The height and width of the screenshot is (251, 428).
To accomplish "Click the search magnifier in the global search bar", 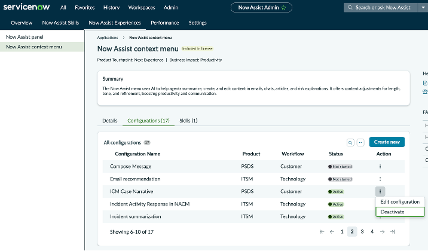I will tap(350, 8).
